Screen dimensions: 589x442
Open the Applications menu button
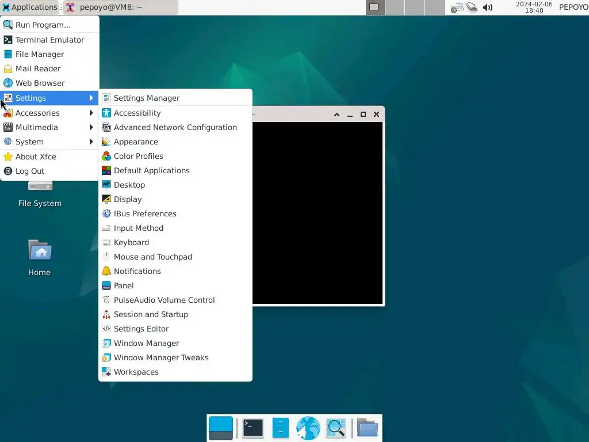pyautogui.click(x=30, y=7)
